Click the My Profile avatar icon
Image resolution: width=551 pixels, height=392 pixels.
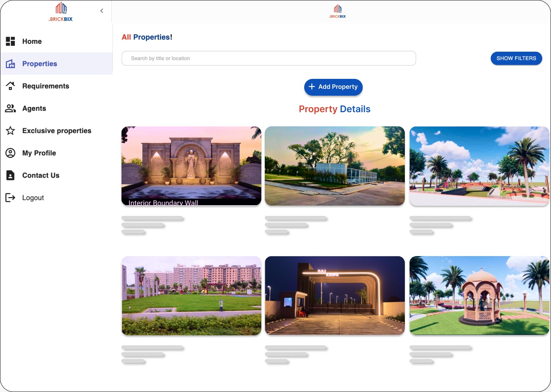click(10, 153)
